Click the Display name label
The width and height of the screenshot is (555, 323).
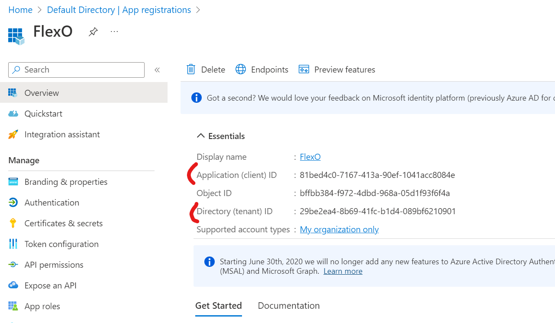[222, 157]
